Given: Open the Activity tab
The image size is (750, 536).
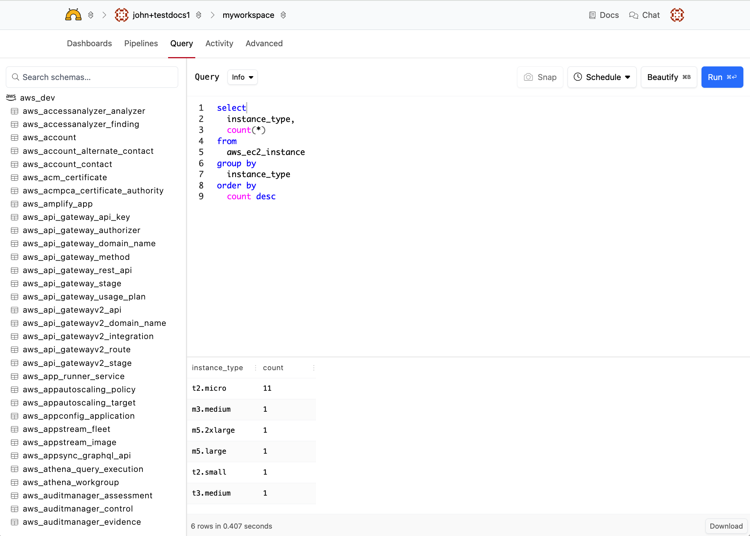Looking at the screenshot, I should [x=219, y=44].
